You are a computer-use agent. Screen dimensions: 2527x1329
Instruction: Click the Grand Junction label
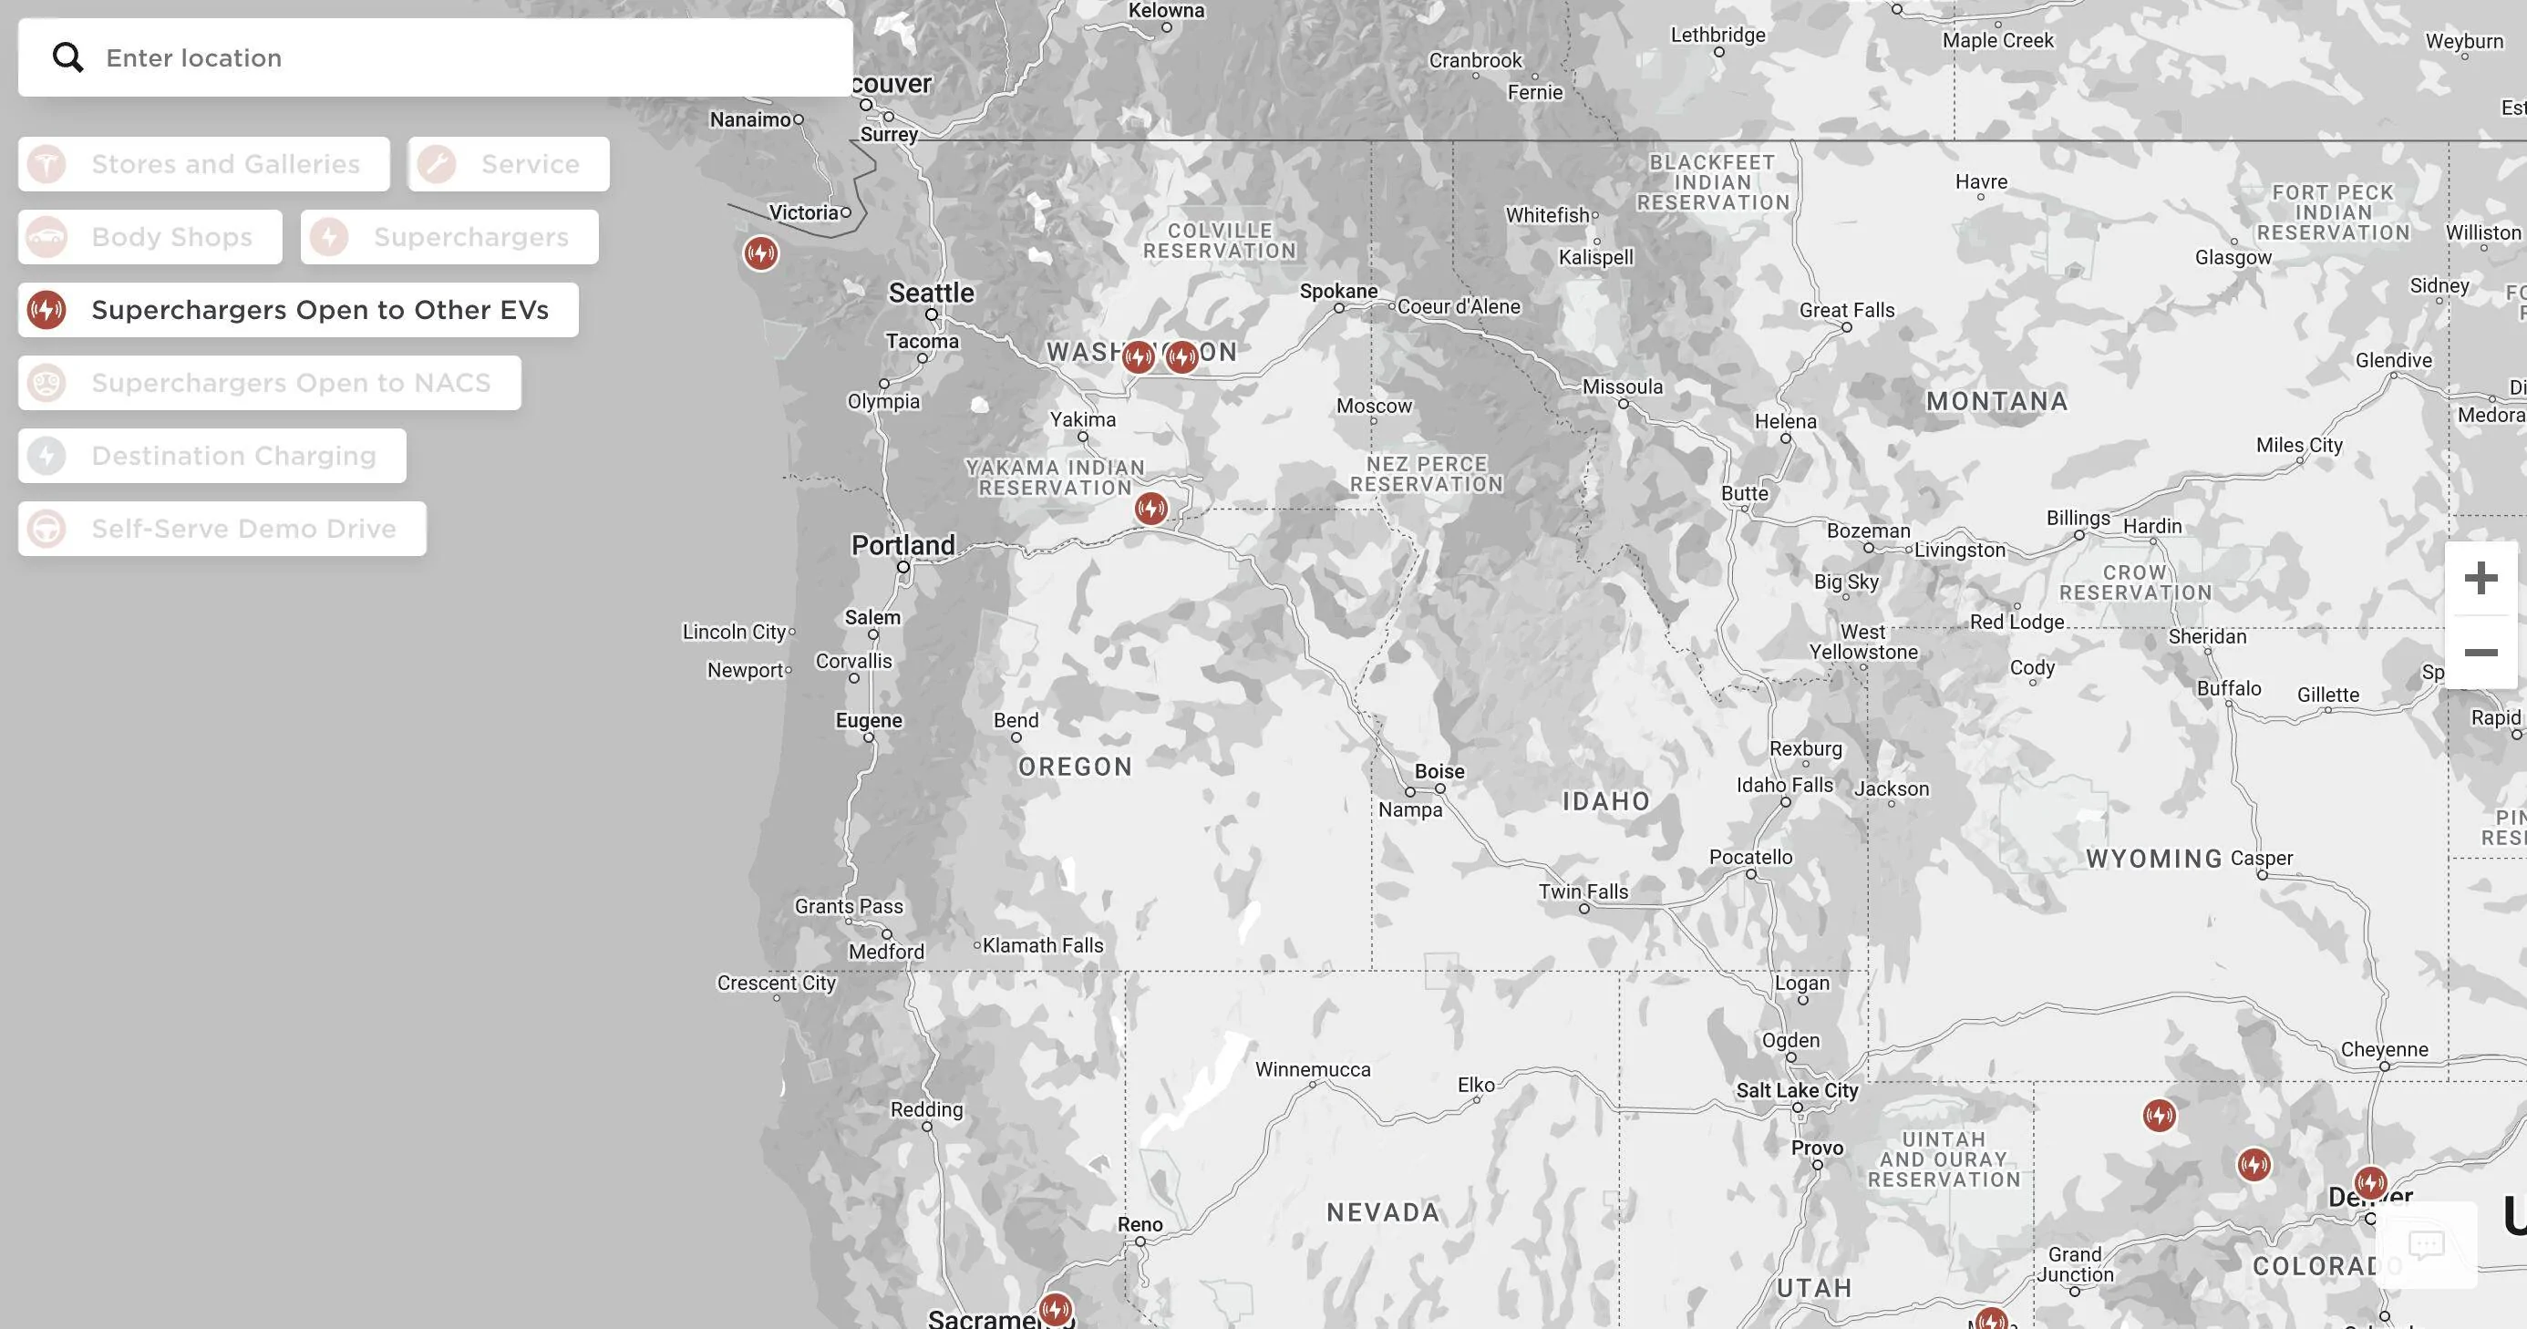(x=2075, y=1264)
